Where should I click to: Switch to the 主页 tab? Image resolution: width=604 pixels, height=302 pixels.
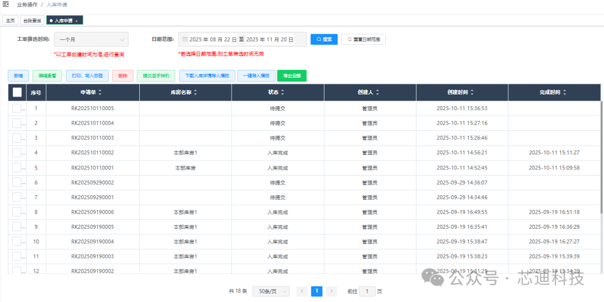pos(10,21)
